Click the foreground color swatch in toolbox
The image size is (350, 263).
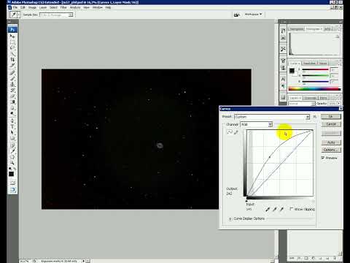11,174
